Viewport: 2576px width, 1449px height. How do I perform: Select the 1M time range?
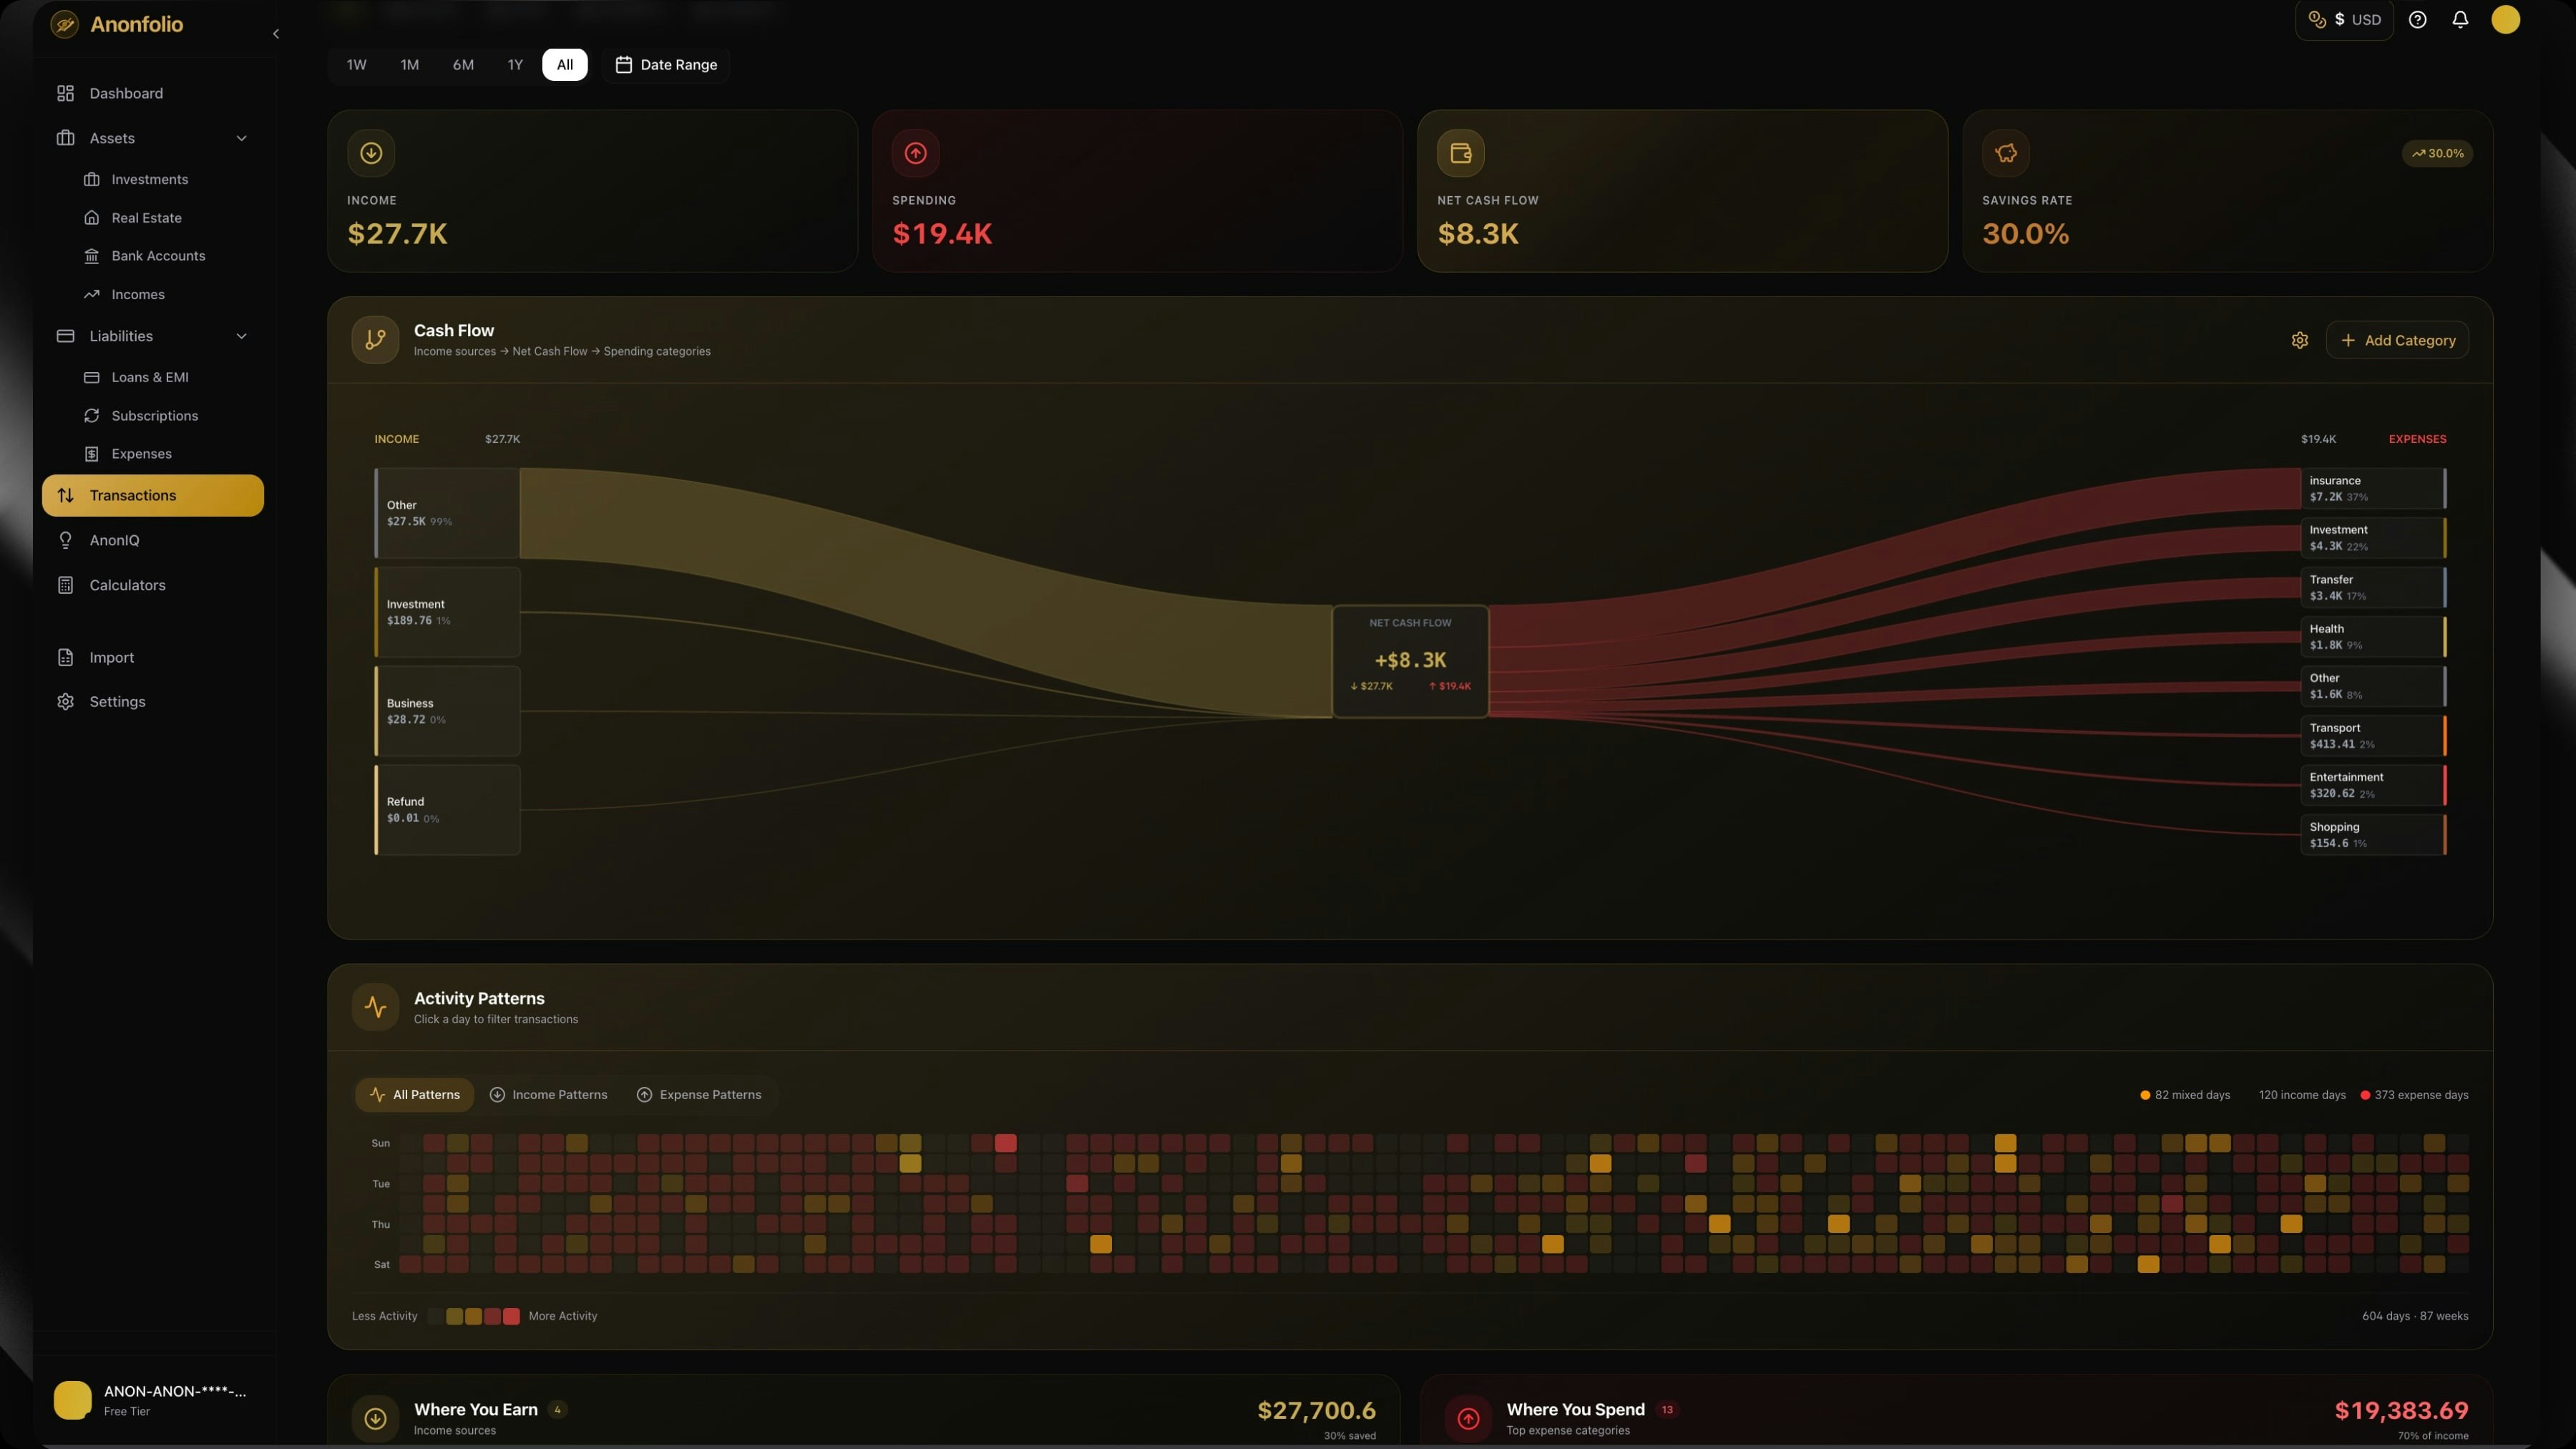409,65
